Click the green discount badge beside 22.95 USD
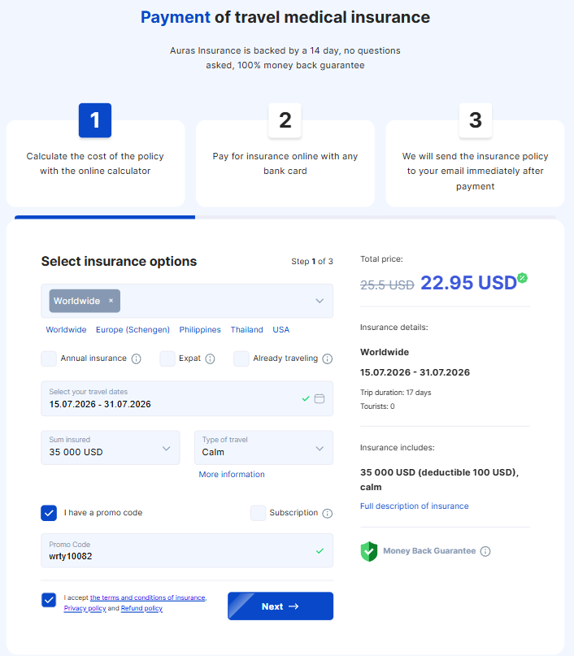 (x=521, y=279)
